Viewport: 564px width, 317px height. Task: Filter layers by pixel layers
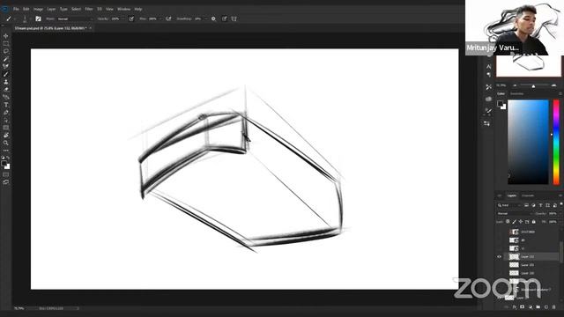pos(526,205)
